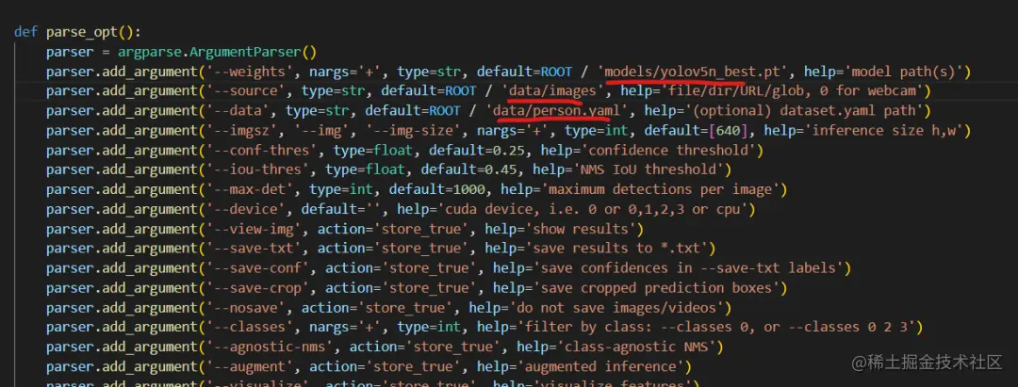Select the '--augment' argument string
The width and height of the screenshot is (1018, 387).
coord(251,366)
